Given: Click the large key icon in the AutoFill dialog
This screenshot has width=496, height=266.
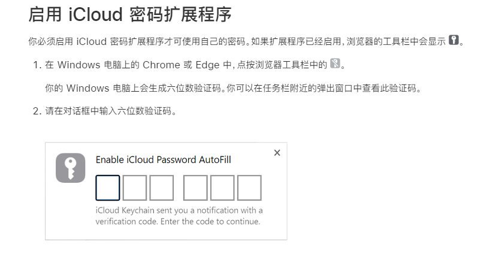Looking at the screenshot, I should [x=71, y=168].
